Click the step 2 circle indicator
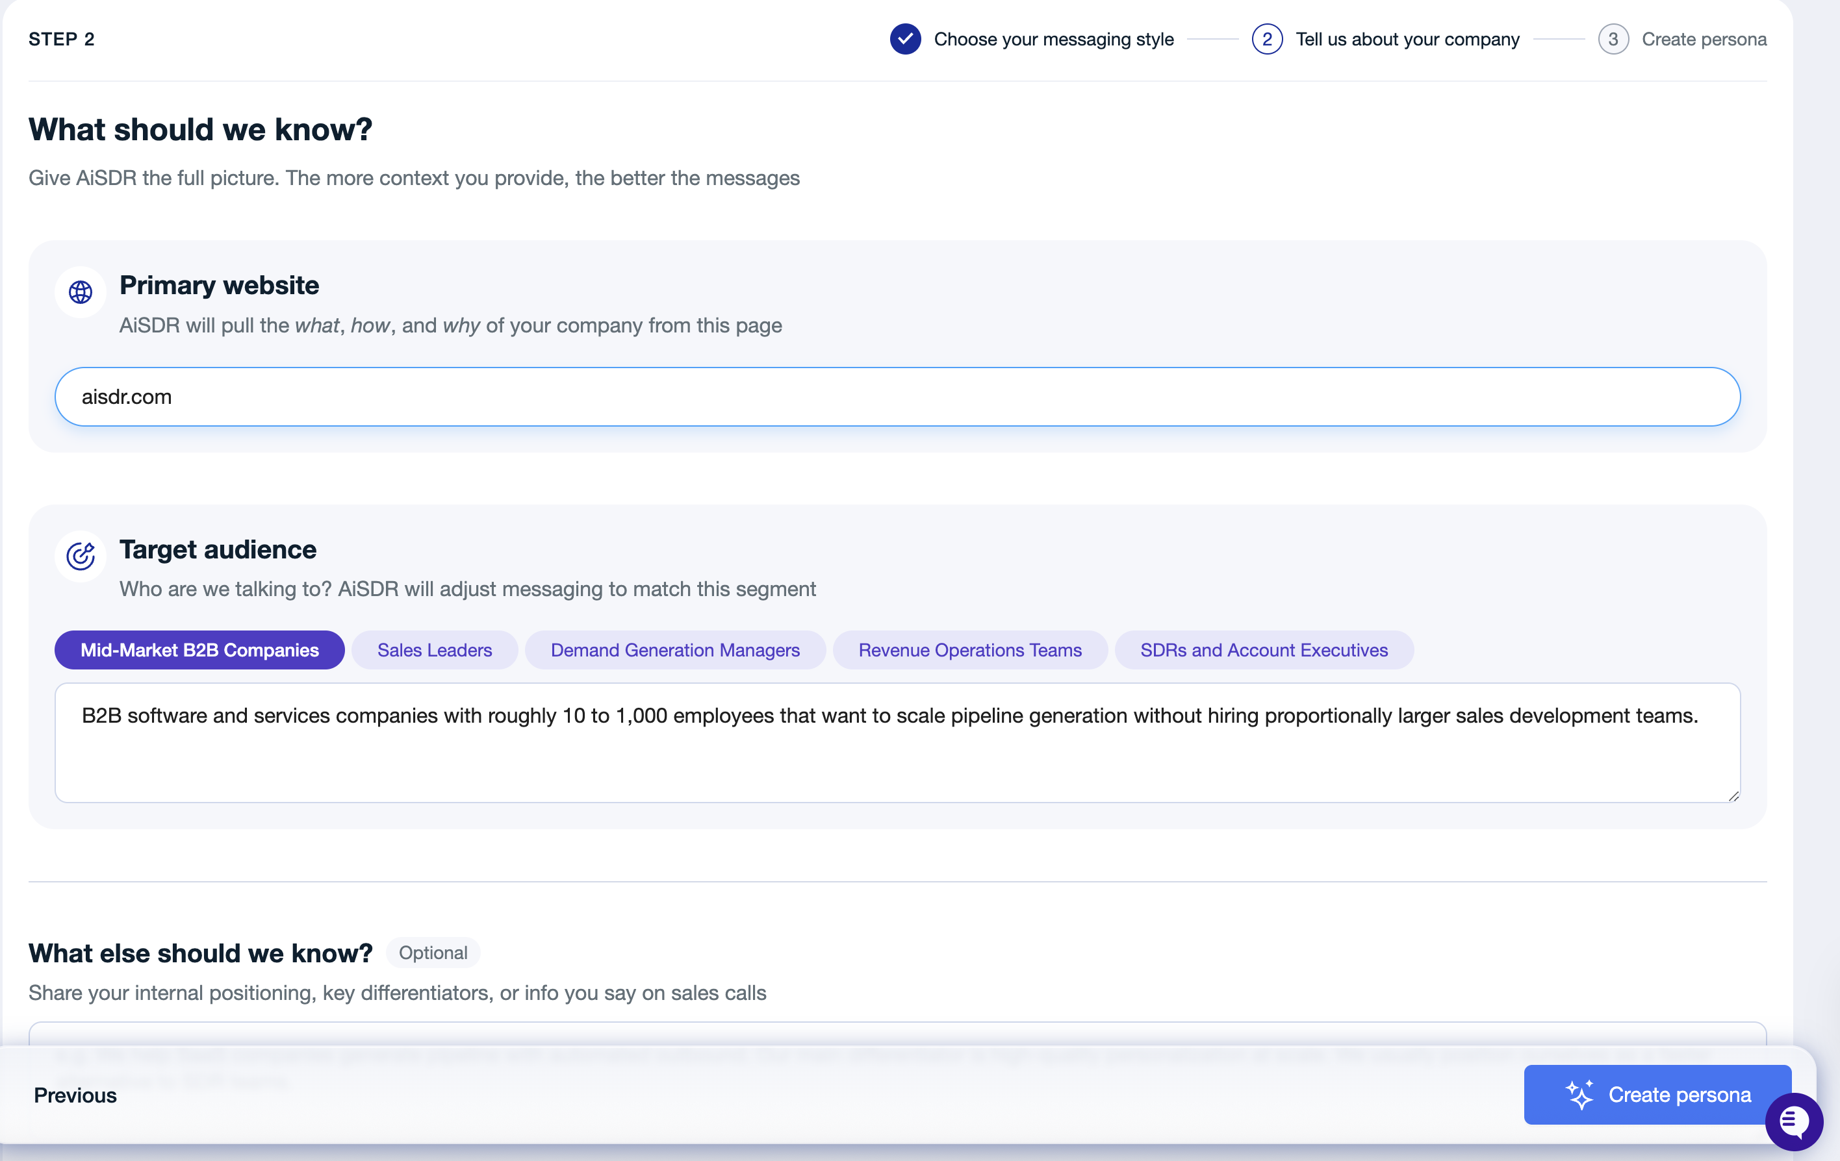This screenshot has height=1161, width=1840. (x=1267, y=39)
